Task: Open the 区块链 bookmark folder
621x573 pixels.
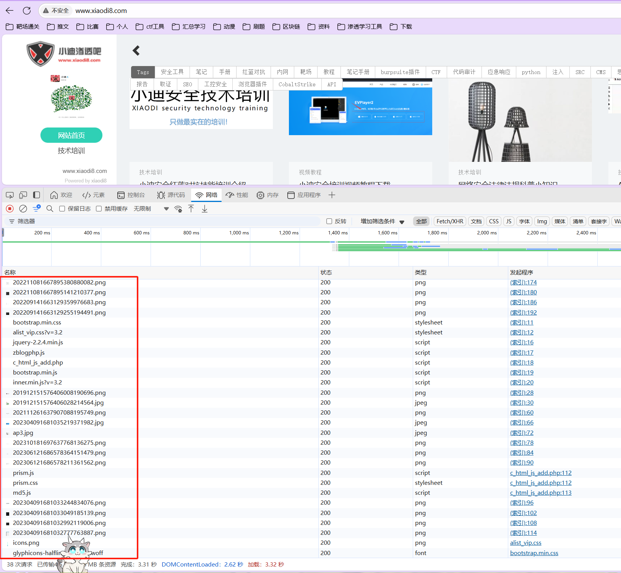Action: 286,27
